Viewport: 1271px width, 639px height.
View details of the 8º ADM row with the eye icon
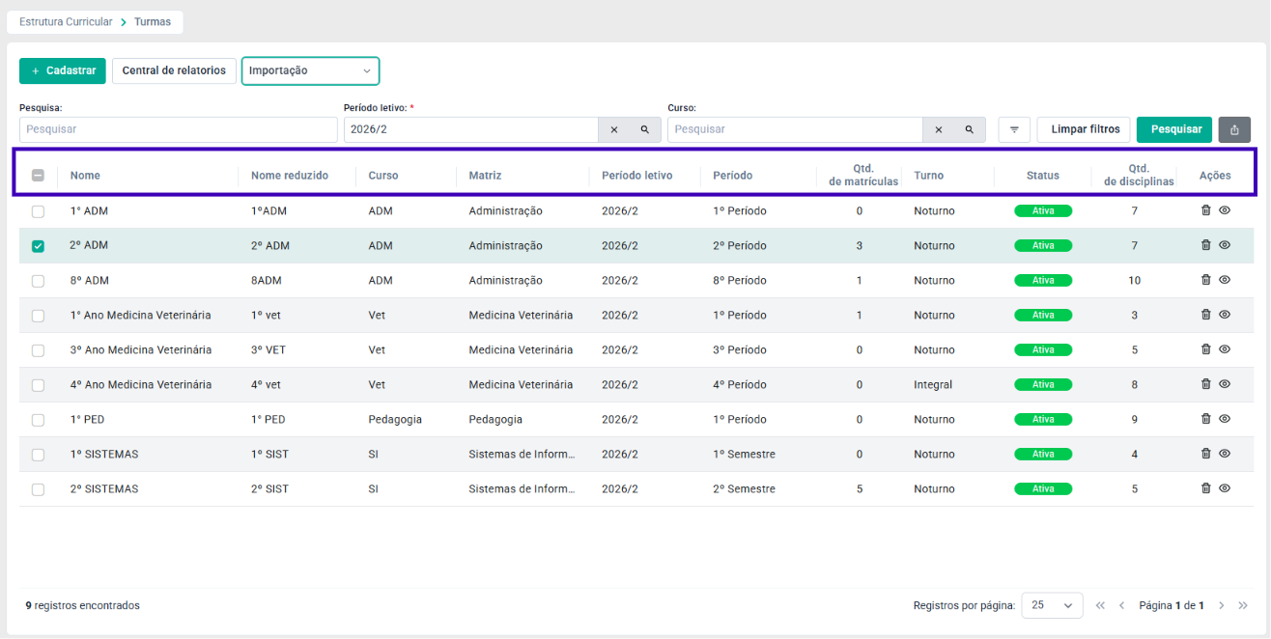pyautogui.click(x=1225, y=280)
